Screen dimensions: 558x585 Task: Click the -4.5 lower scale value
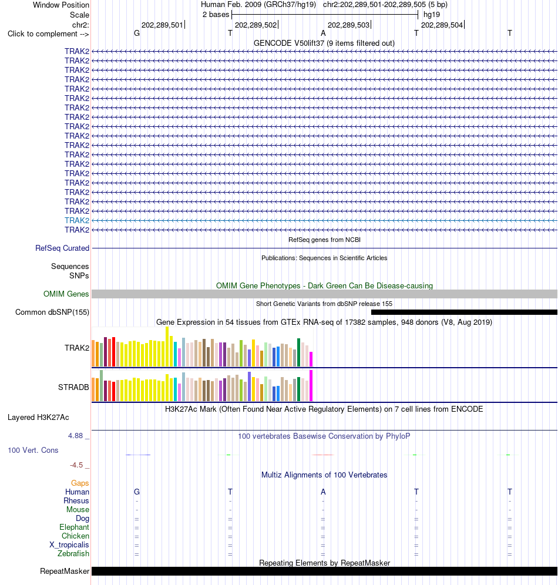click(76, 465)
